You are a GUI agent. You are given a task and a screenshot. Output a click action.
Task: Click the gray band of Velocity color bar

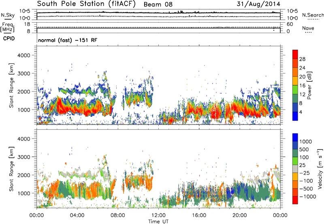[x=295, y=169]
